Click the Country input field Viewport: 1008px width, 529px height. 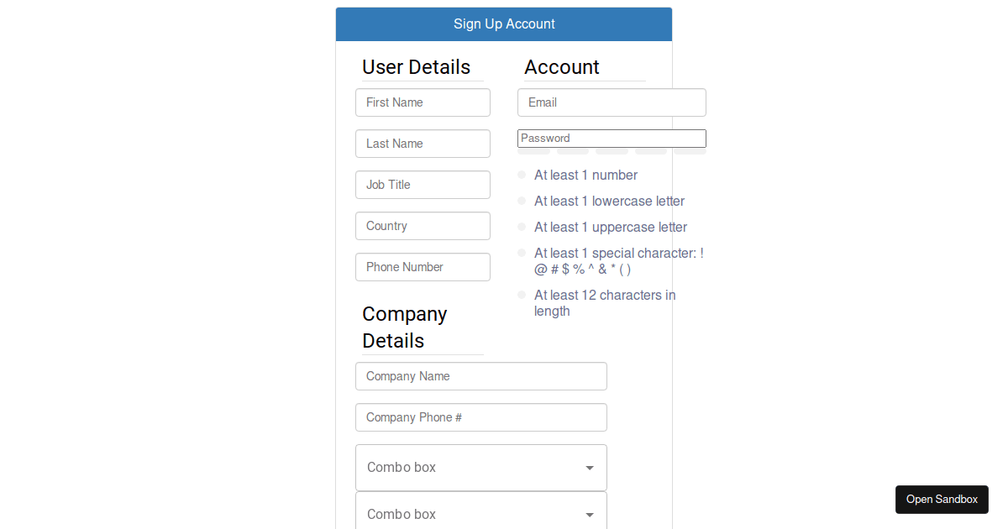pyautogui.click(x=423, y=226)
